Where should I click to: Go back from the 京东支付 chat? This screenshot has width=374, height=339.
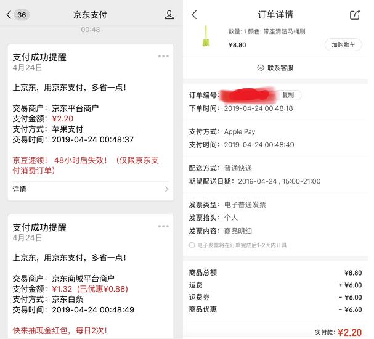[x=9, y=15]
